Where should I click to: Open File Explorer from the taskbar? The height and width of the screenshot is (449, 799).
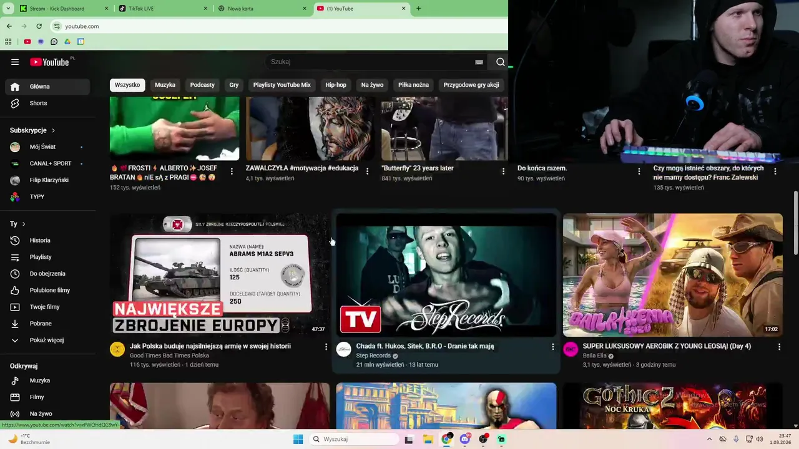pyautogui.click(x=428, y=439)
